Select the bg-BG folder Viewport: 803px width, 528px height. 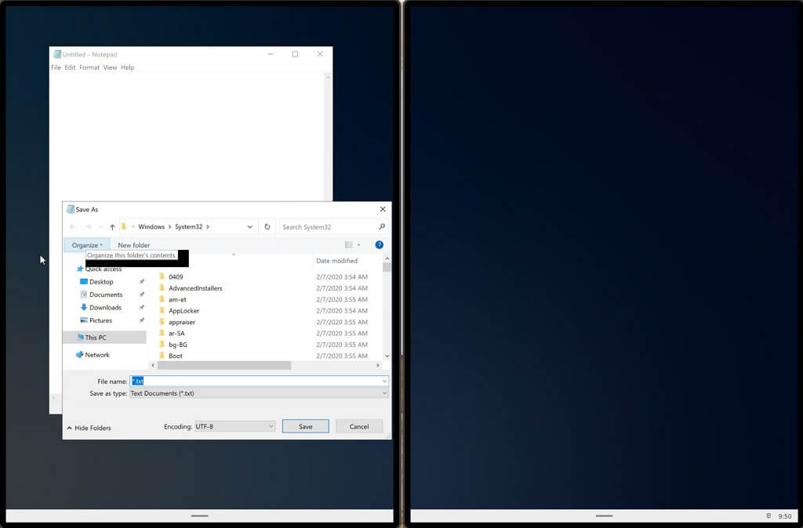178,345
